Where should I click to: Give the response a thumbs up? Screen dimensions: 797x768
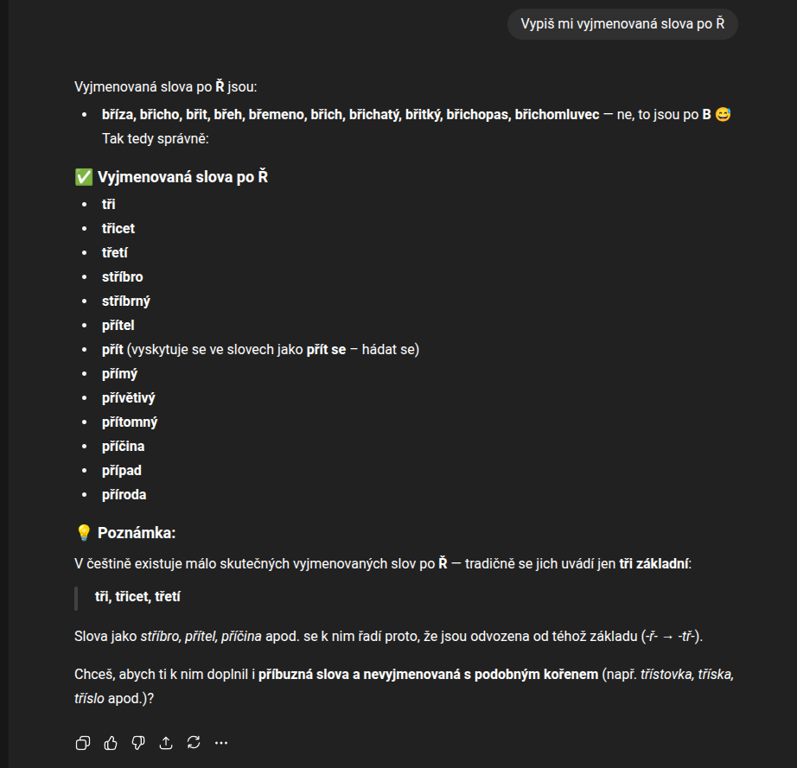tap(111, 742)
